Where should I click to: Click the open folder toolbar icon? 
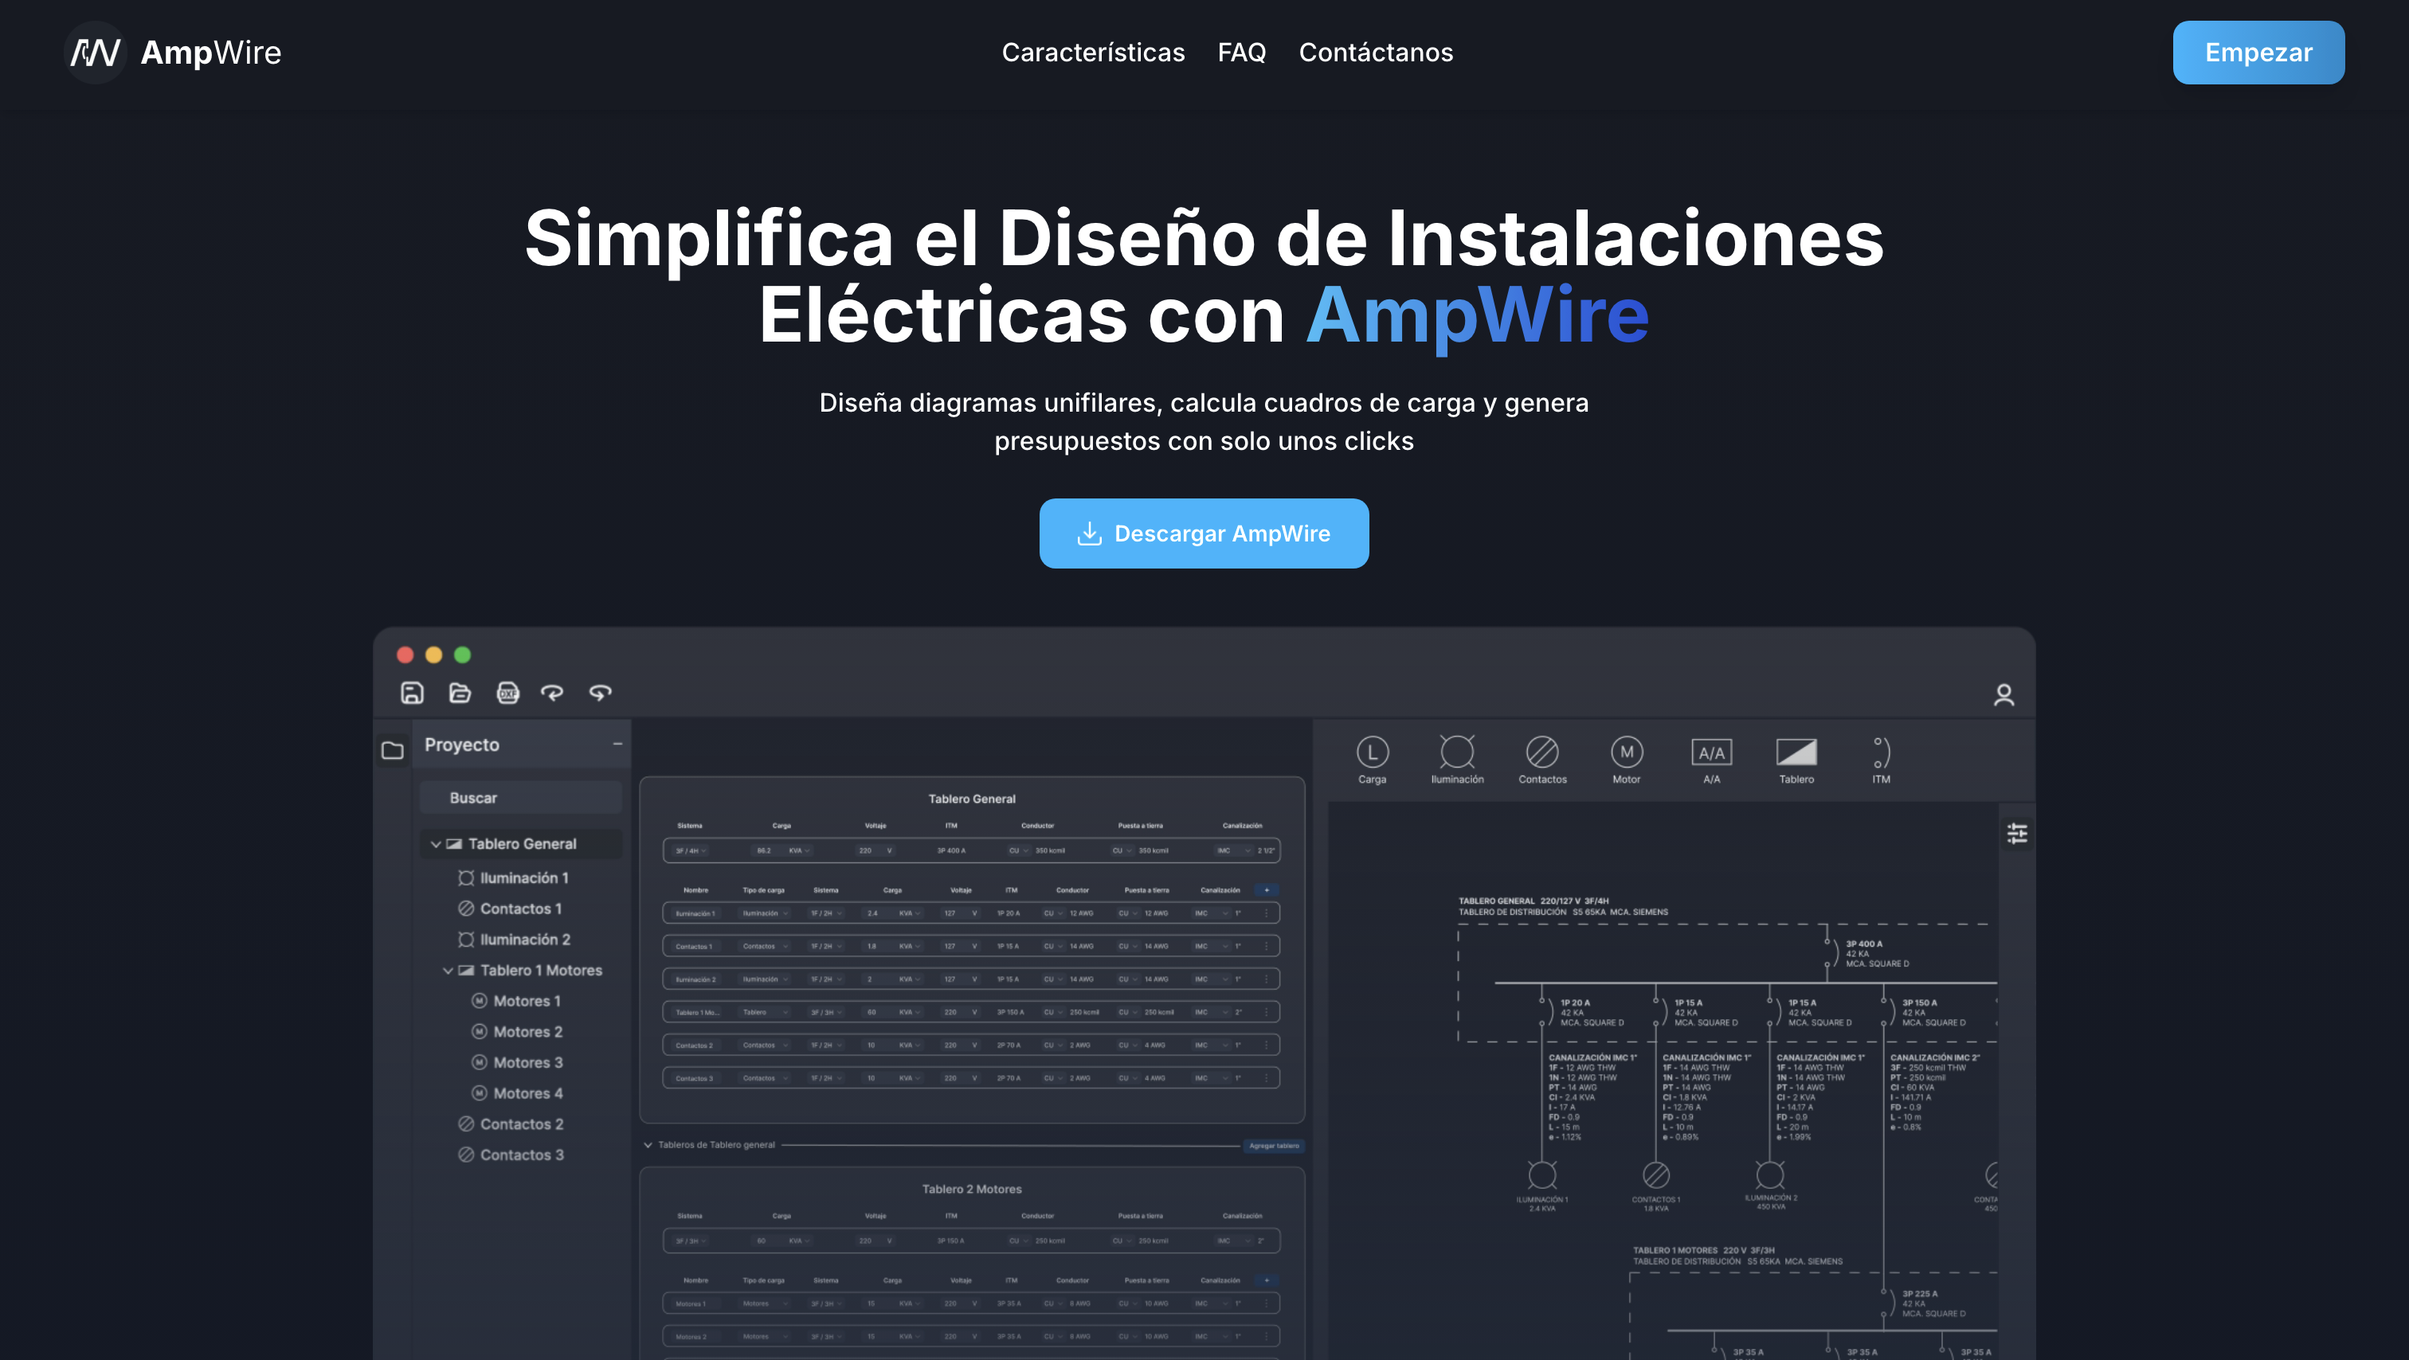point(459,693)
